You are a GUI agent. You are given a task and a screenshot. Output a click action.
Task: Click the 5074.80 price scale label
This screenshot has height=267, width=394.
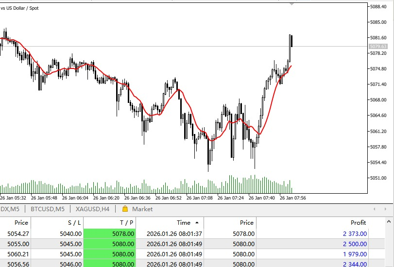pyautogui.click(x=378, y=69)
